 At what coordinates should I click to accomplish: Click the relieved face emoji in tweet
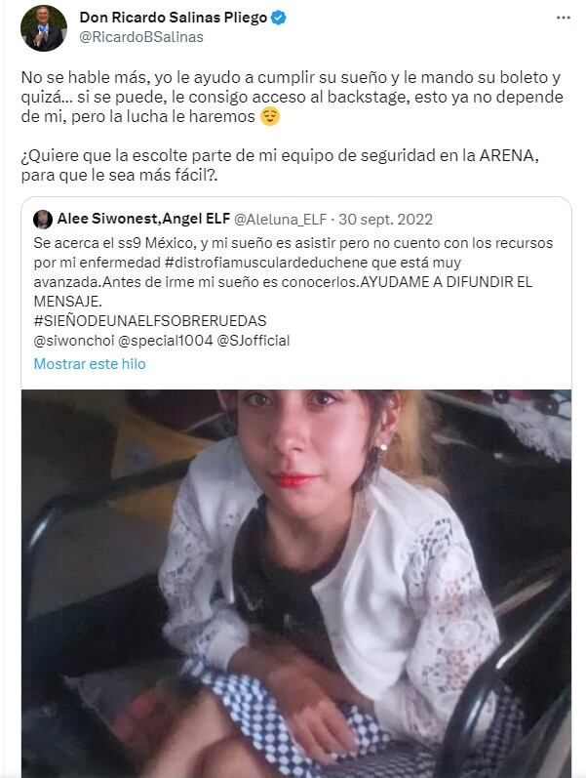click(270, 116)
